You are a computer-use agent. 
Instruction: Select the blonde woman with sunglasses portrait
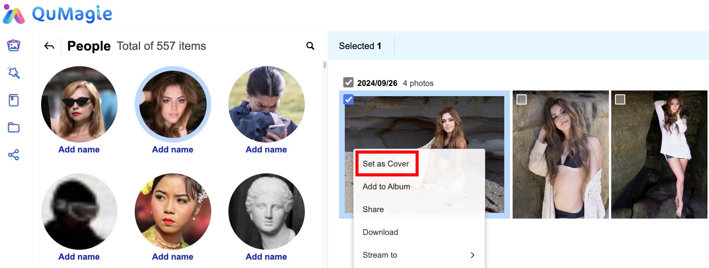pos(79,104)
